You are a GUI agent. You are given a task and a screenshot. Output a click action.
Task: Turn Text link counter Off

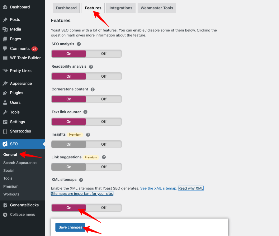point(104,122)
